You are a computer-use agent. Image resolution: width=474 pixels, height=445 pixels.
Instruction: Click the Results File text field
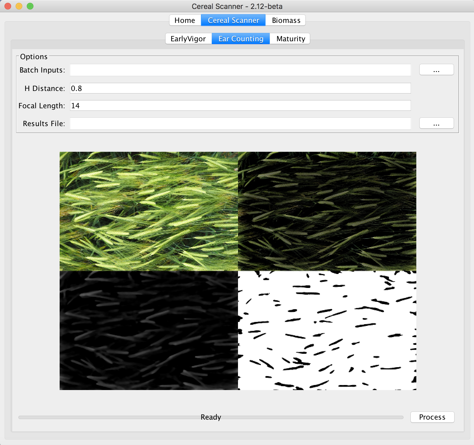pos(240,124)
